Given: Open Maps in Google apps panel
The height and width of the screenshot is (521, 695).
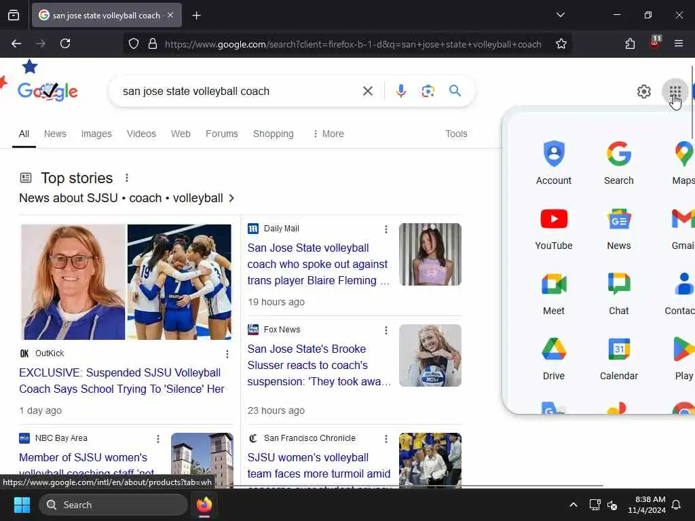Looking at the screenshot, I should point(683,163).
